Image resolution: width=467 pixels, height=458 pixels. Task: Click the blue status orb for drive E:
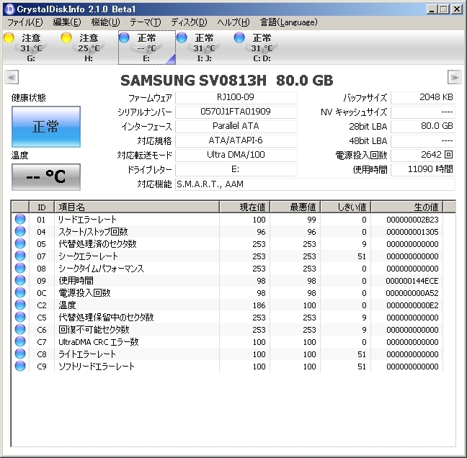tap(125, 37)
